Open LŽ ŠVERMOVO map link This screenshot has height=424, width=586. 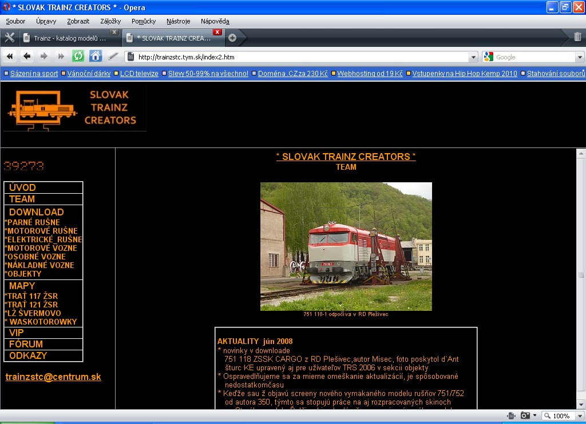tap(33, 313)
